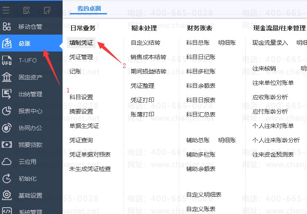Open T-UFO module label
The width and height of the screenshot is (307, 214).
pyautogui.click(x=27, y=60)
